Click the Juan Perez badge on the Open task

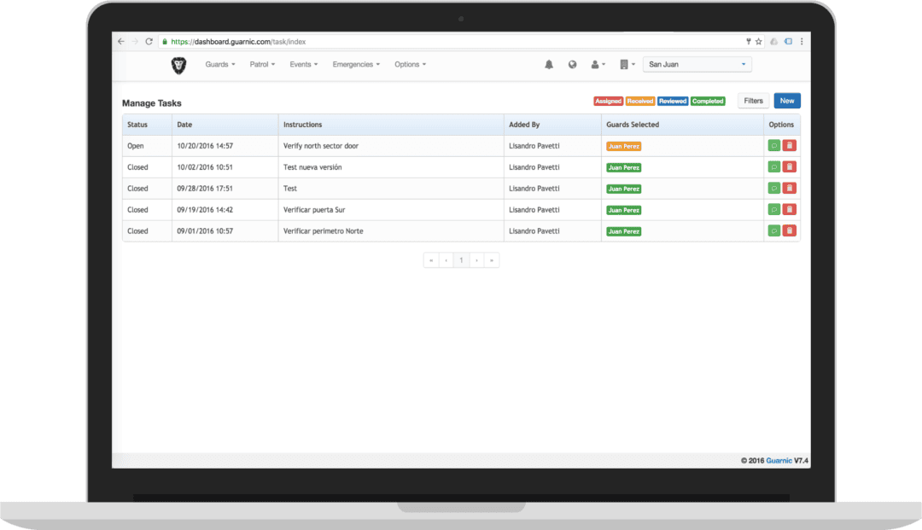coord(623,145)
